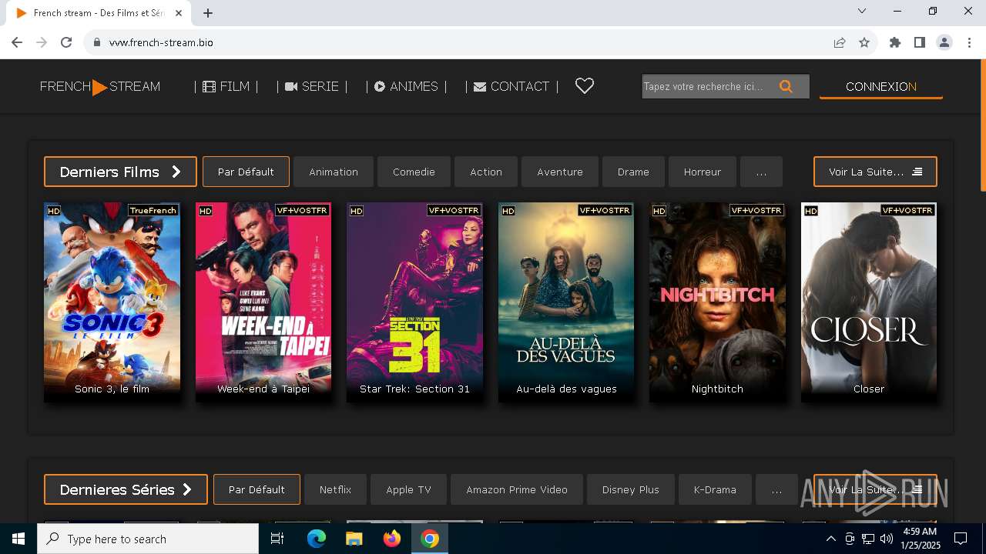986x554 pixels.
Task: Select the Animation filter tab
Action: [334, 172]
